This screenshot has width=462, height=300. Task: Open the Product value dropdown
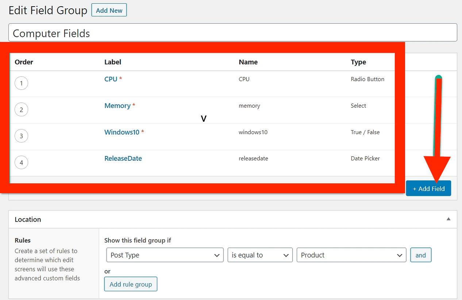(351, 255)
